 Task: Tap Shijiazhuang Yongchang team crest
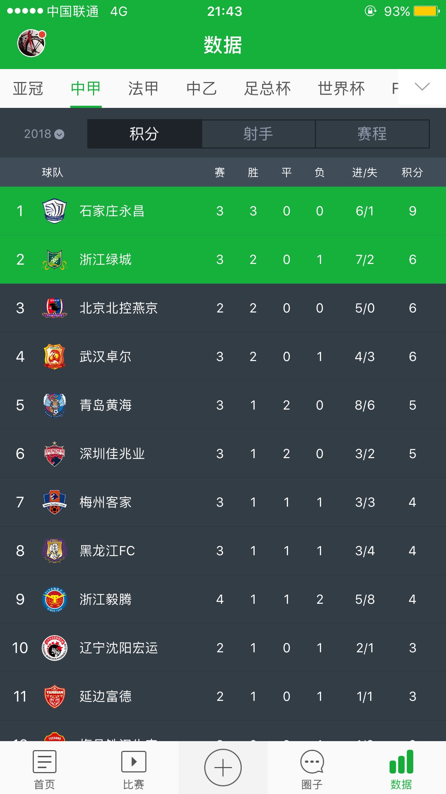(x=55, y=211)
